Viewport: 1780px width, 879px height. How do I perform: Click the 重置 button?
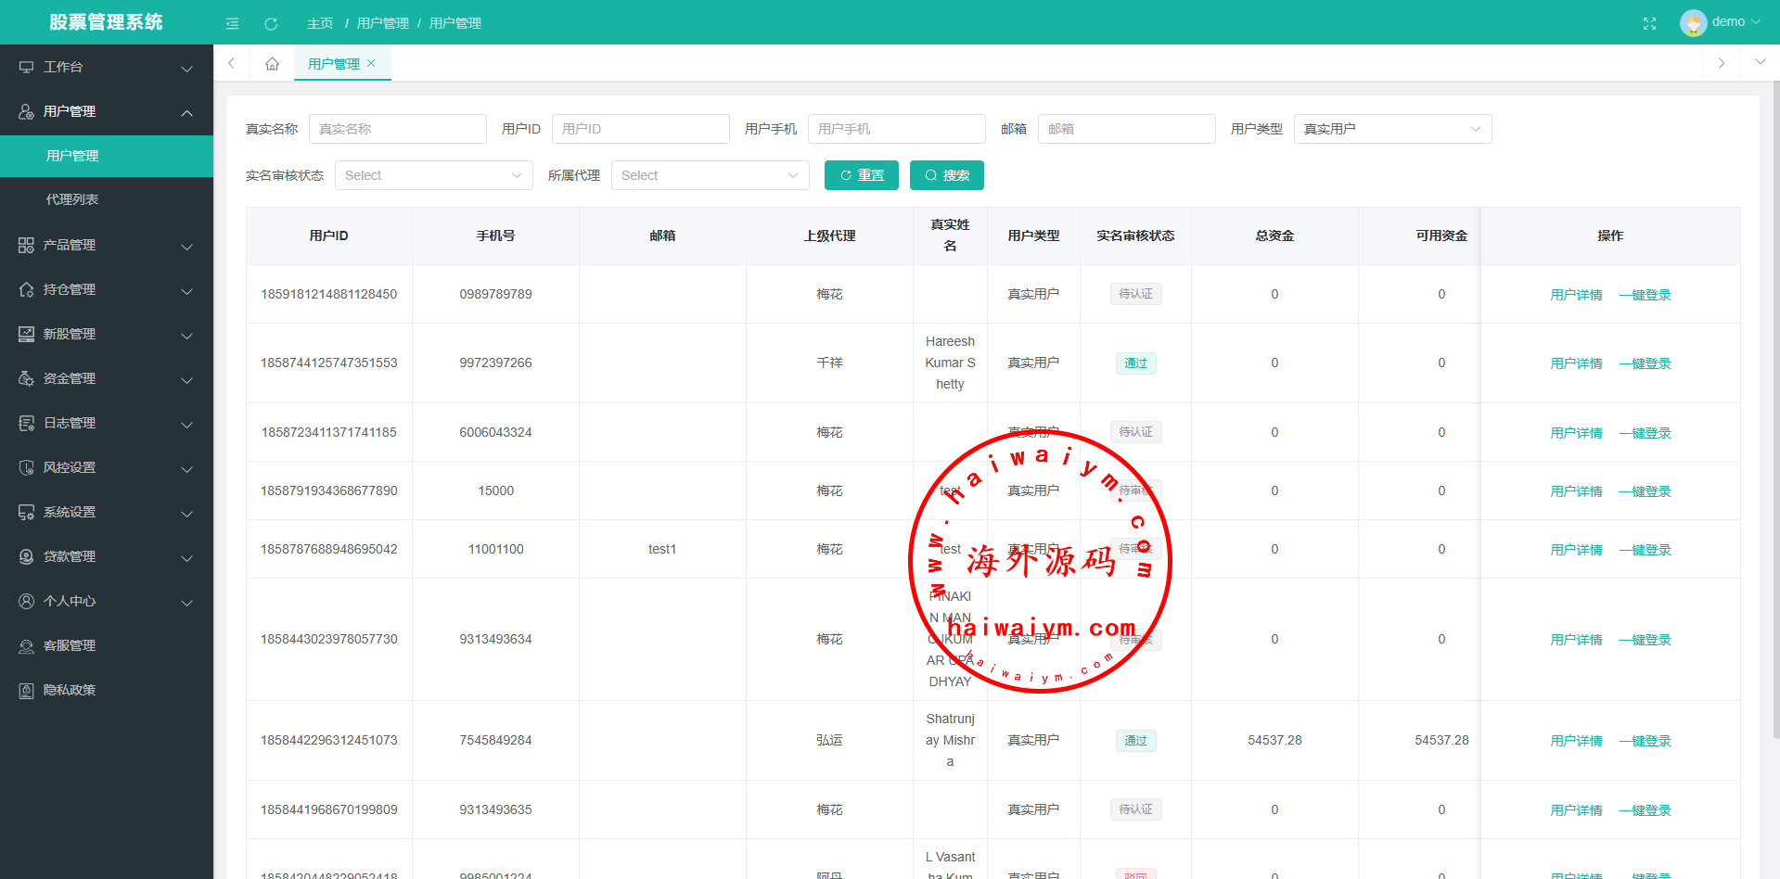tap(861, 175)
